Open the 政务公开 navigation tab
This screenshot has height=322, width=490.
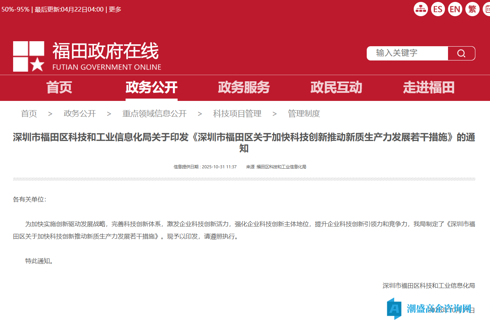pos(151,88)
